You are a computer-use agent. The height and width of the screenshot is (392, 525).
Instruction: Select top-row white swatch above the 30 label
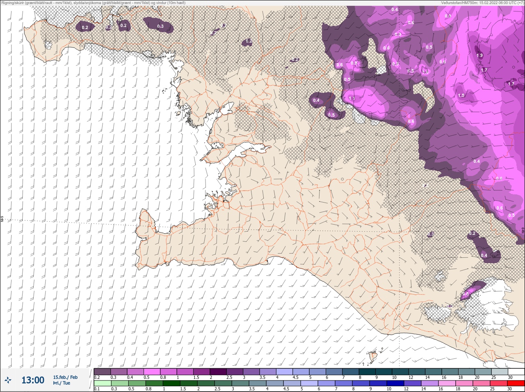(516, 372)
